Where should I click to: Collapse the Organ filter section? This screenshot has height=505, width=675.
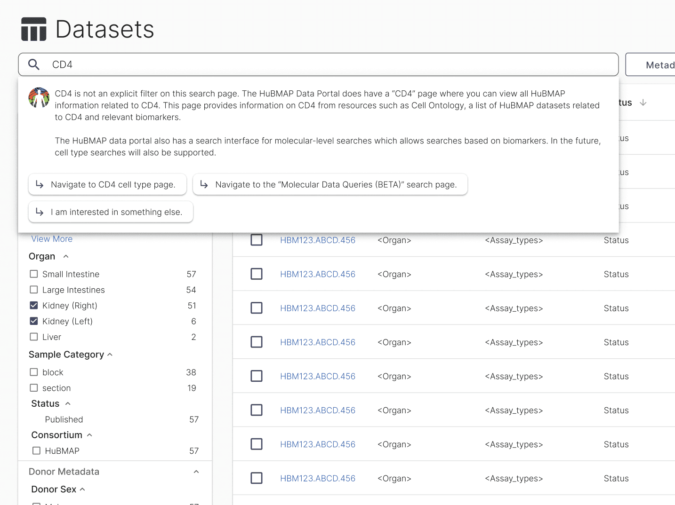coord(66,256)
